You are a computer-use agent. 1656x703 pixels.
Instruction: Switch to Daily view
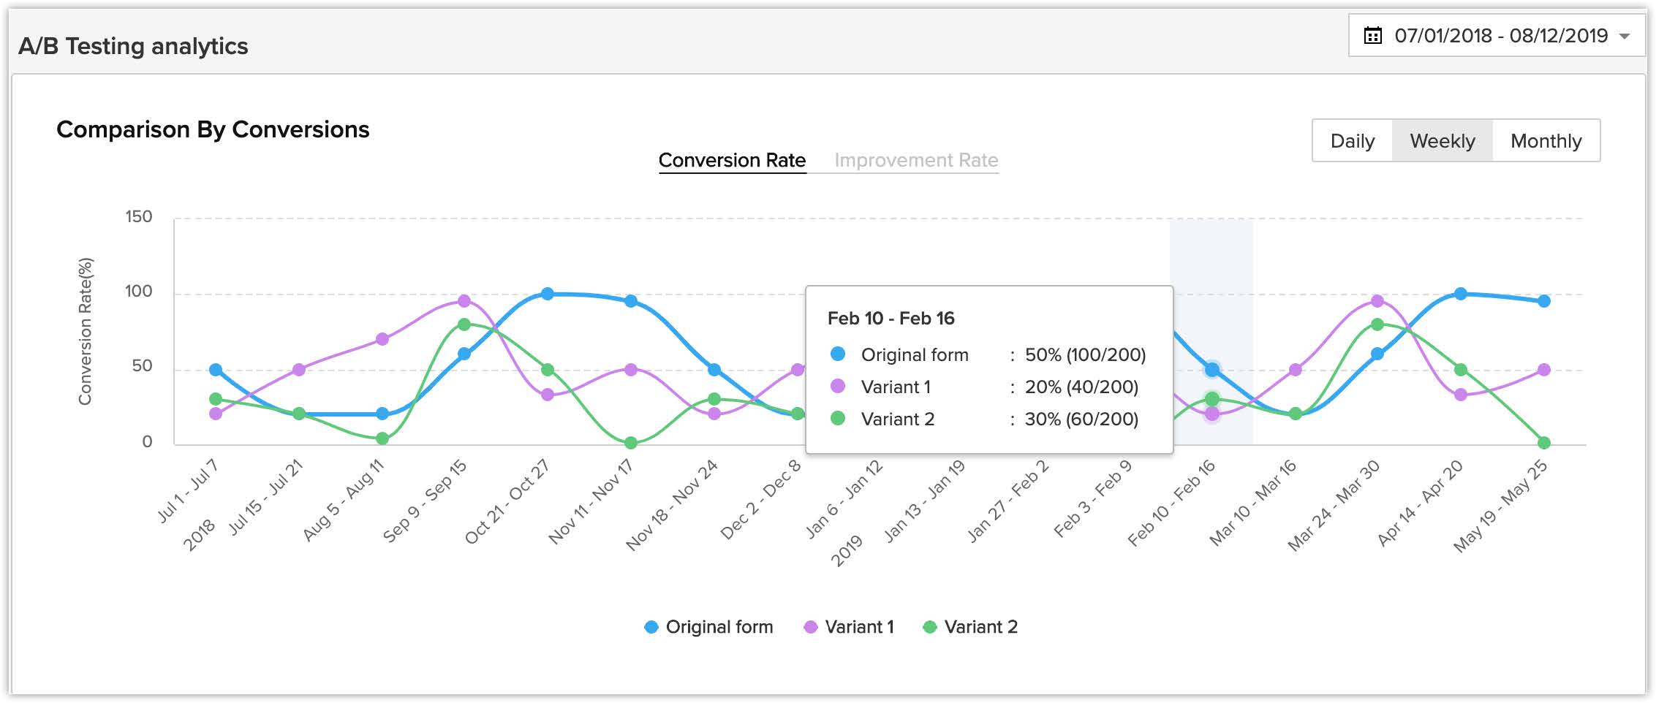point(1352,141)
